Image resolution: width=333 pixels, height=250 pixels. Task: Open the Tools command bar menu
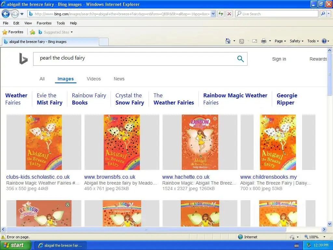(313, 41)
